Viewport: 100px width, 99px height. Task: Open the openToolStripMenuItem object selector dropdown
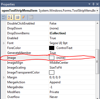pos(97,11)
